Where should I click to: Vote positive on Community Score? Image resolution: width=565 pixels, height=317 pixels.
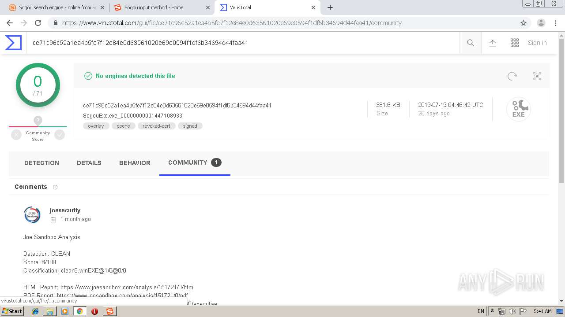pyautogui.click(x=60, y=135)
